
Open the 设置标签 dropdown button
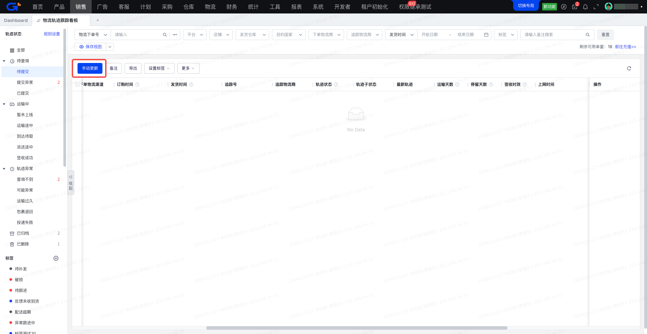pyautogui.click(x=159, y=68)
